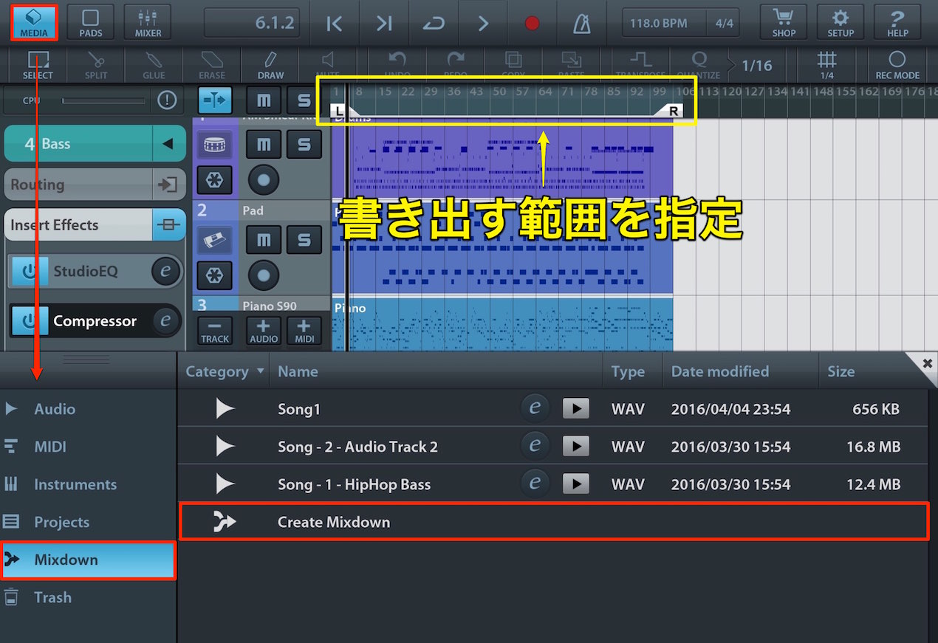The height and width of the screenshot is (643, 938).
Task: Arm recording on track 1
Action: 264,179
